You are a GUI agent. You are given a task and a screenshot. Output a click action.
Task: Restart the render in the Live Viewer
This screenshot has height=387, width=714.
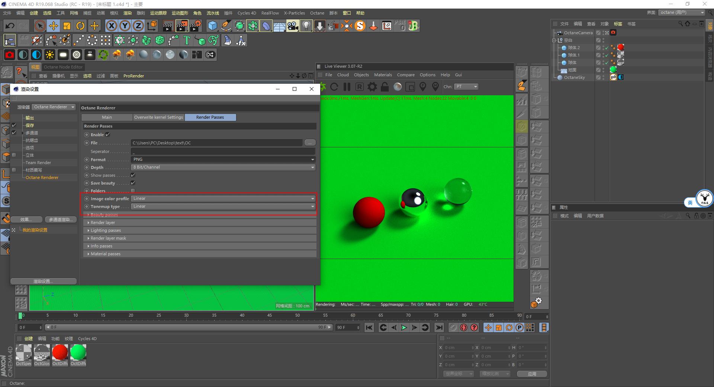334,87
